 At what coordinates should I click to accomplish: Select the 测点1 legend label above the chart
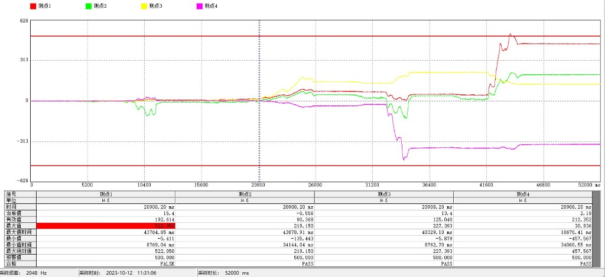coord(43,6)
